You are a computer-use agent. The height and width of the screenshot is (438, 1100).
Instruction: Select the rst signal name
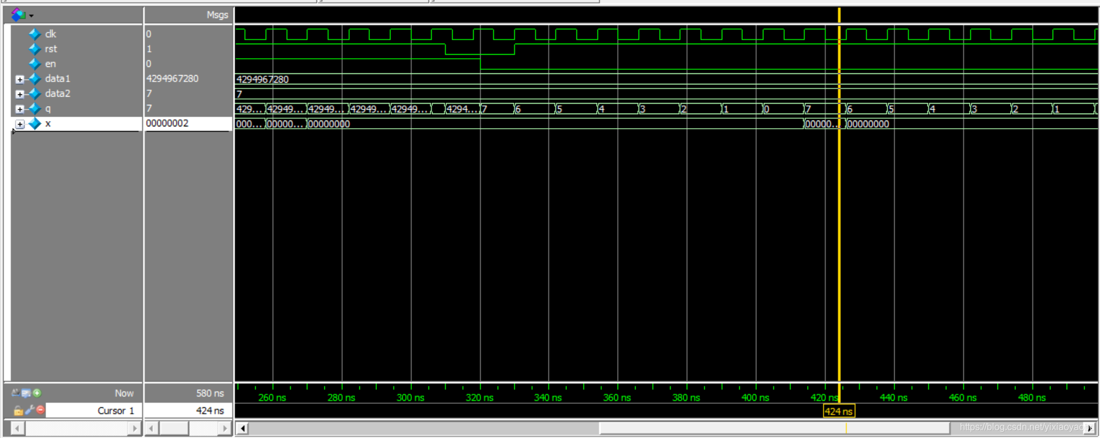pyautogui.click(x=51, y=49)
